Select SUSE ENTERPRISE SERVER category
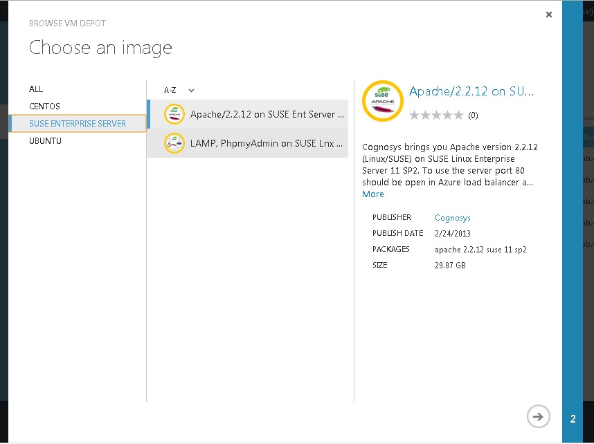Viewport: 594px width, 444px height. (x=78, y=124)
